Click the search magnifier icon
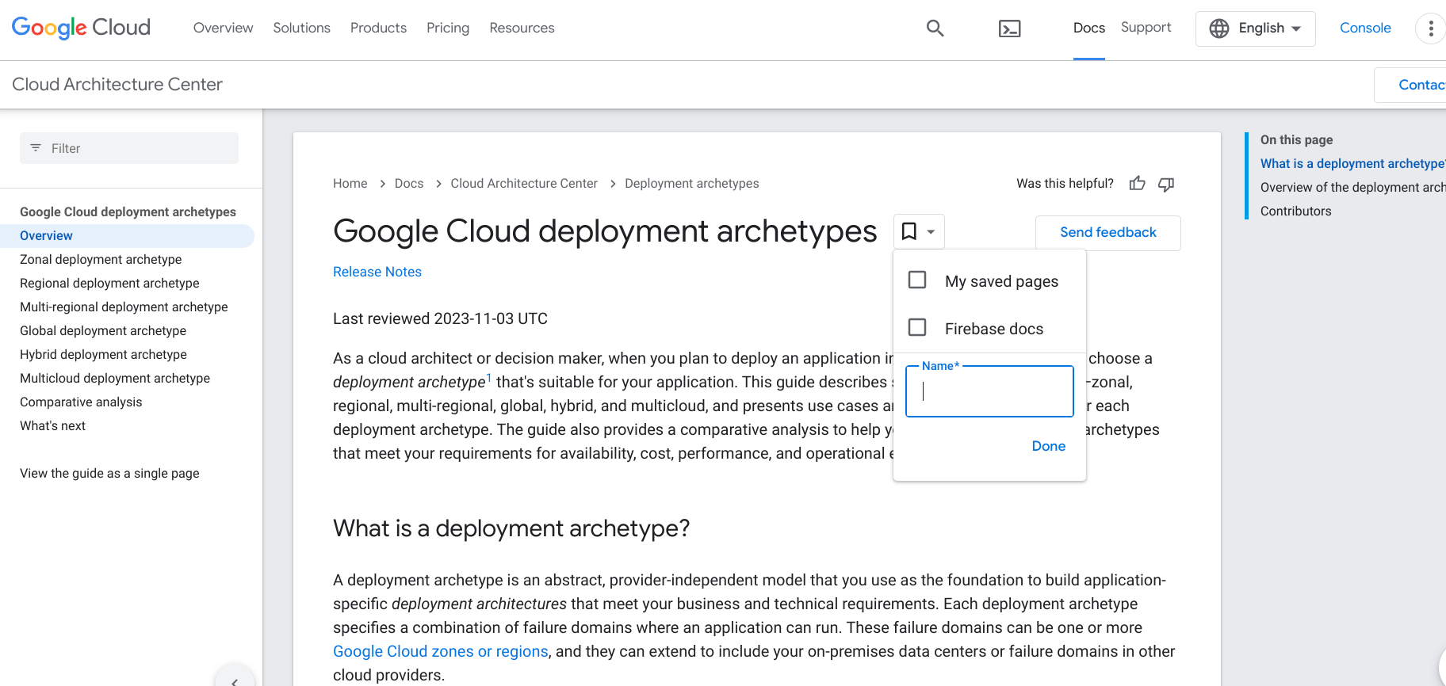The width and height of the screenshot is (1446, 686). coord(935,29)
